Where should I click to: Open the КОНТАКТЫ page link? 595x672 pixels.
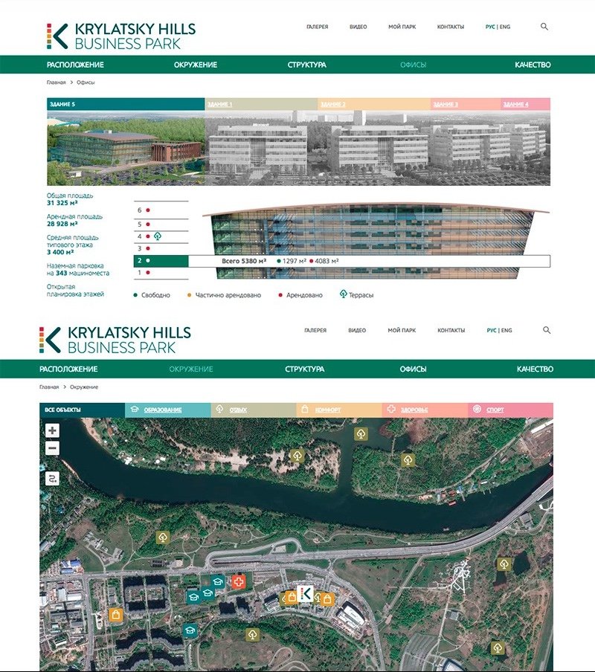coord(450,26)
